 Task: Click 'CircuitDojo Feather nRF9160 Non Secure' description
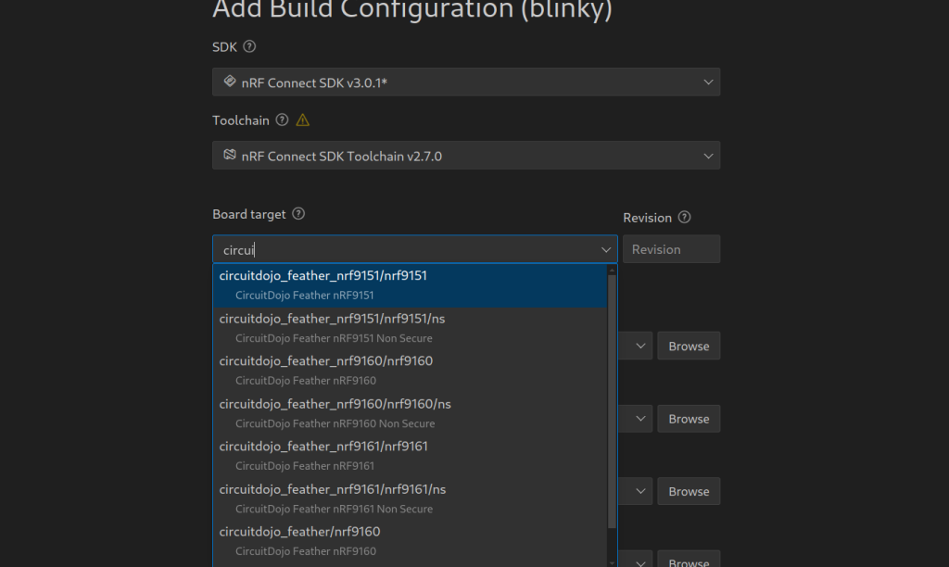point(335,423)
